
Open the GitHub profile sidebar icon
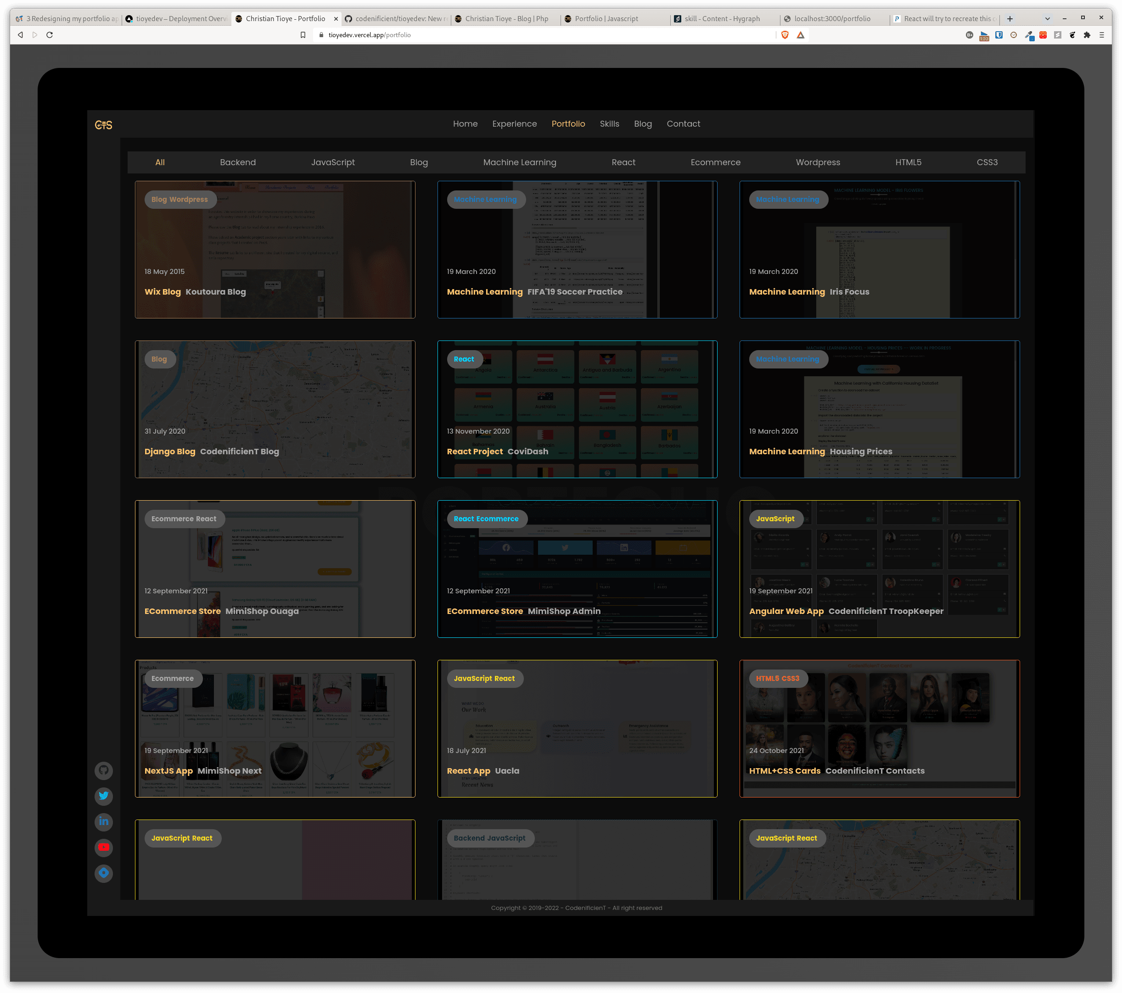tap(103, 770)
